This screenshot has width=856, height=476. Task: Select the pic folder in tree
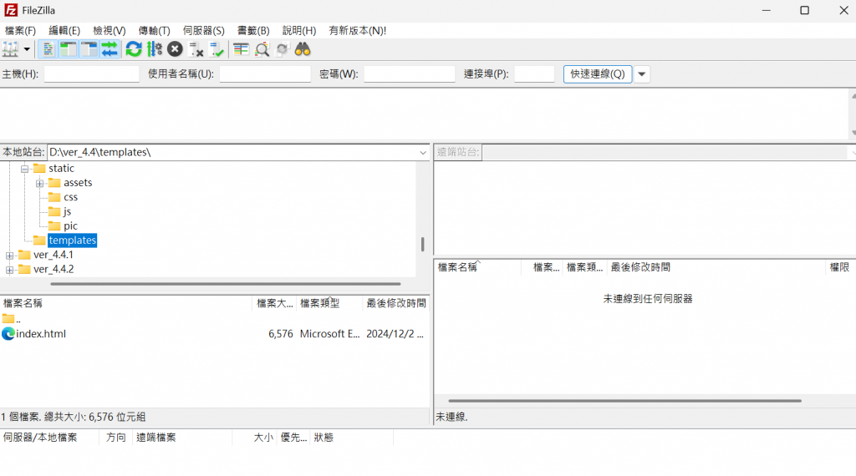(70, 225)
